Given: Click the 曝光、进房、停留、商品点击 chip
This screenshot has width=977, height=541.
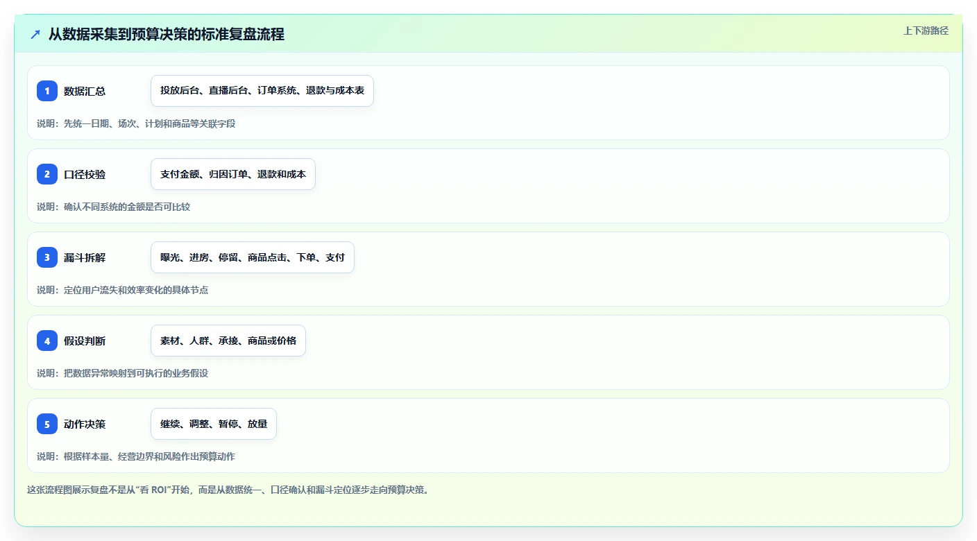Looking at the screenshot, I should [253, 257].
